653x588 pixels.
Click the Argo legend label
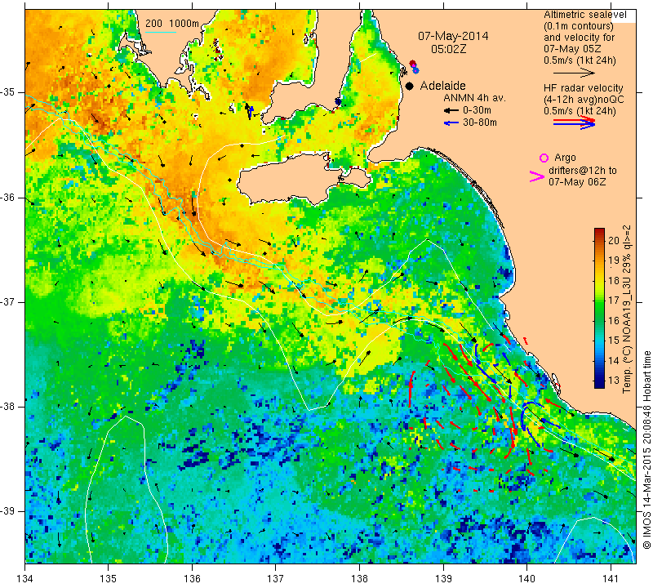tap(565, 158)
